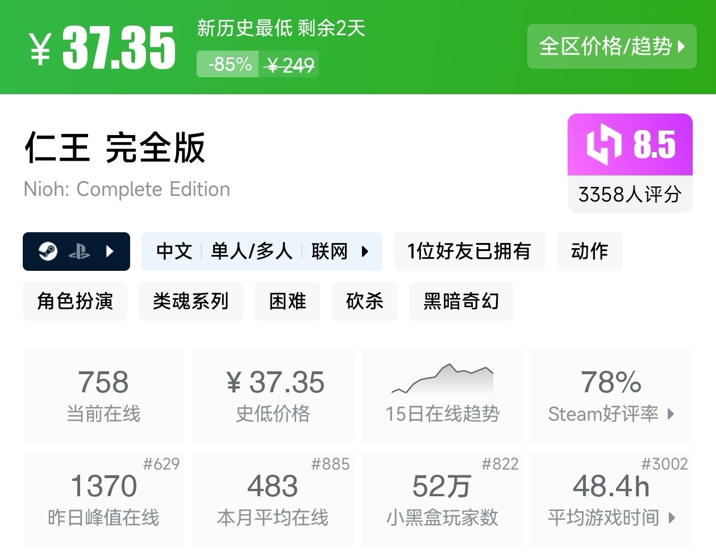This screenshot has height=557, width=716.
Task: Click the Steam platform icon
Action: [x=48, y=251]
